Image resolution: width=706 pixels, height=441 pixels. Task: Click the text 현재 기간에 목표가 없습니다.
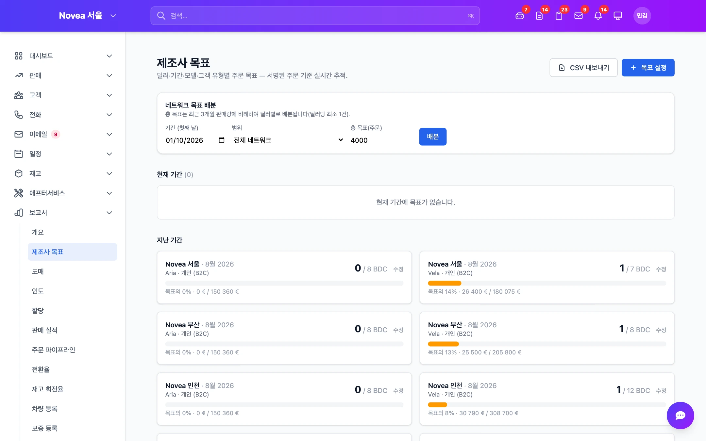coord(415,202)
